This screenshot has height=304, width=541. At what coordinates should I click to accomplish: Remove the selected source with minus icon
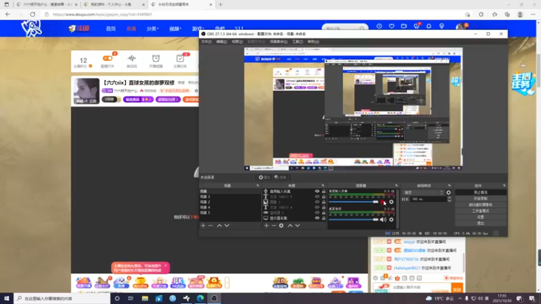pyautogui.click(x=274, y=226)
